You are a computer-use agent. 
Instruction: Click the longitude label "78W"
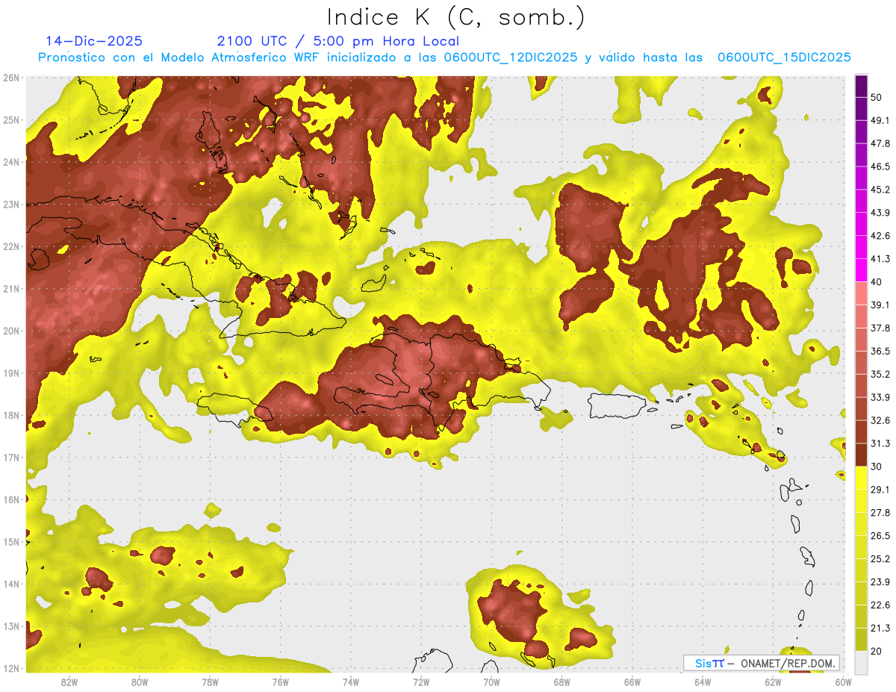click(210, 682)
